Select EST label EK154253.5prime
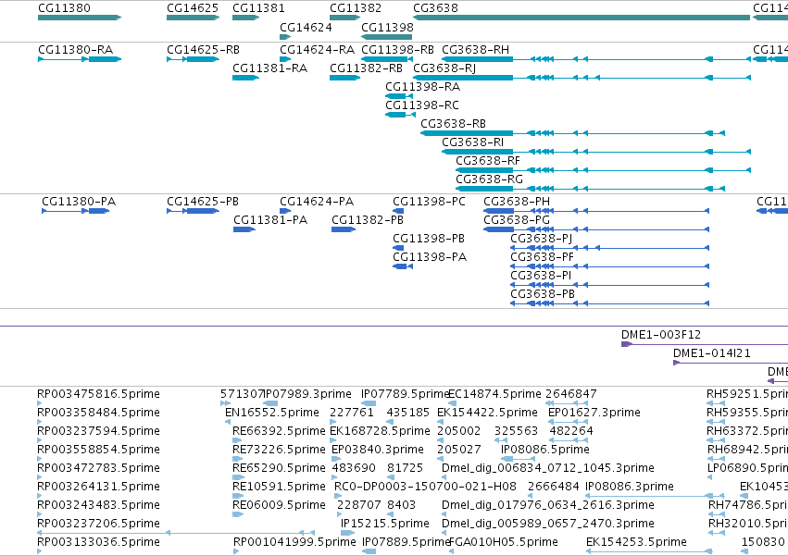 pos(636,542)
